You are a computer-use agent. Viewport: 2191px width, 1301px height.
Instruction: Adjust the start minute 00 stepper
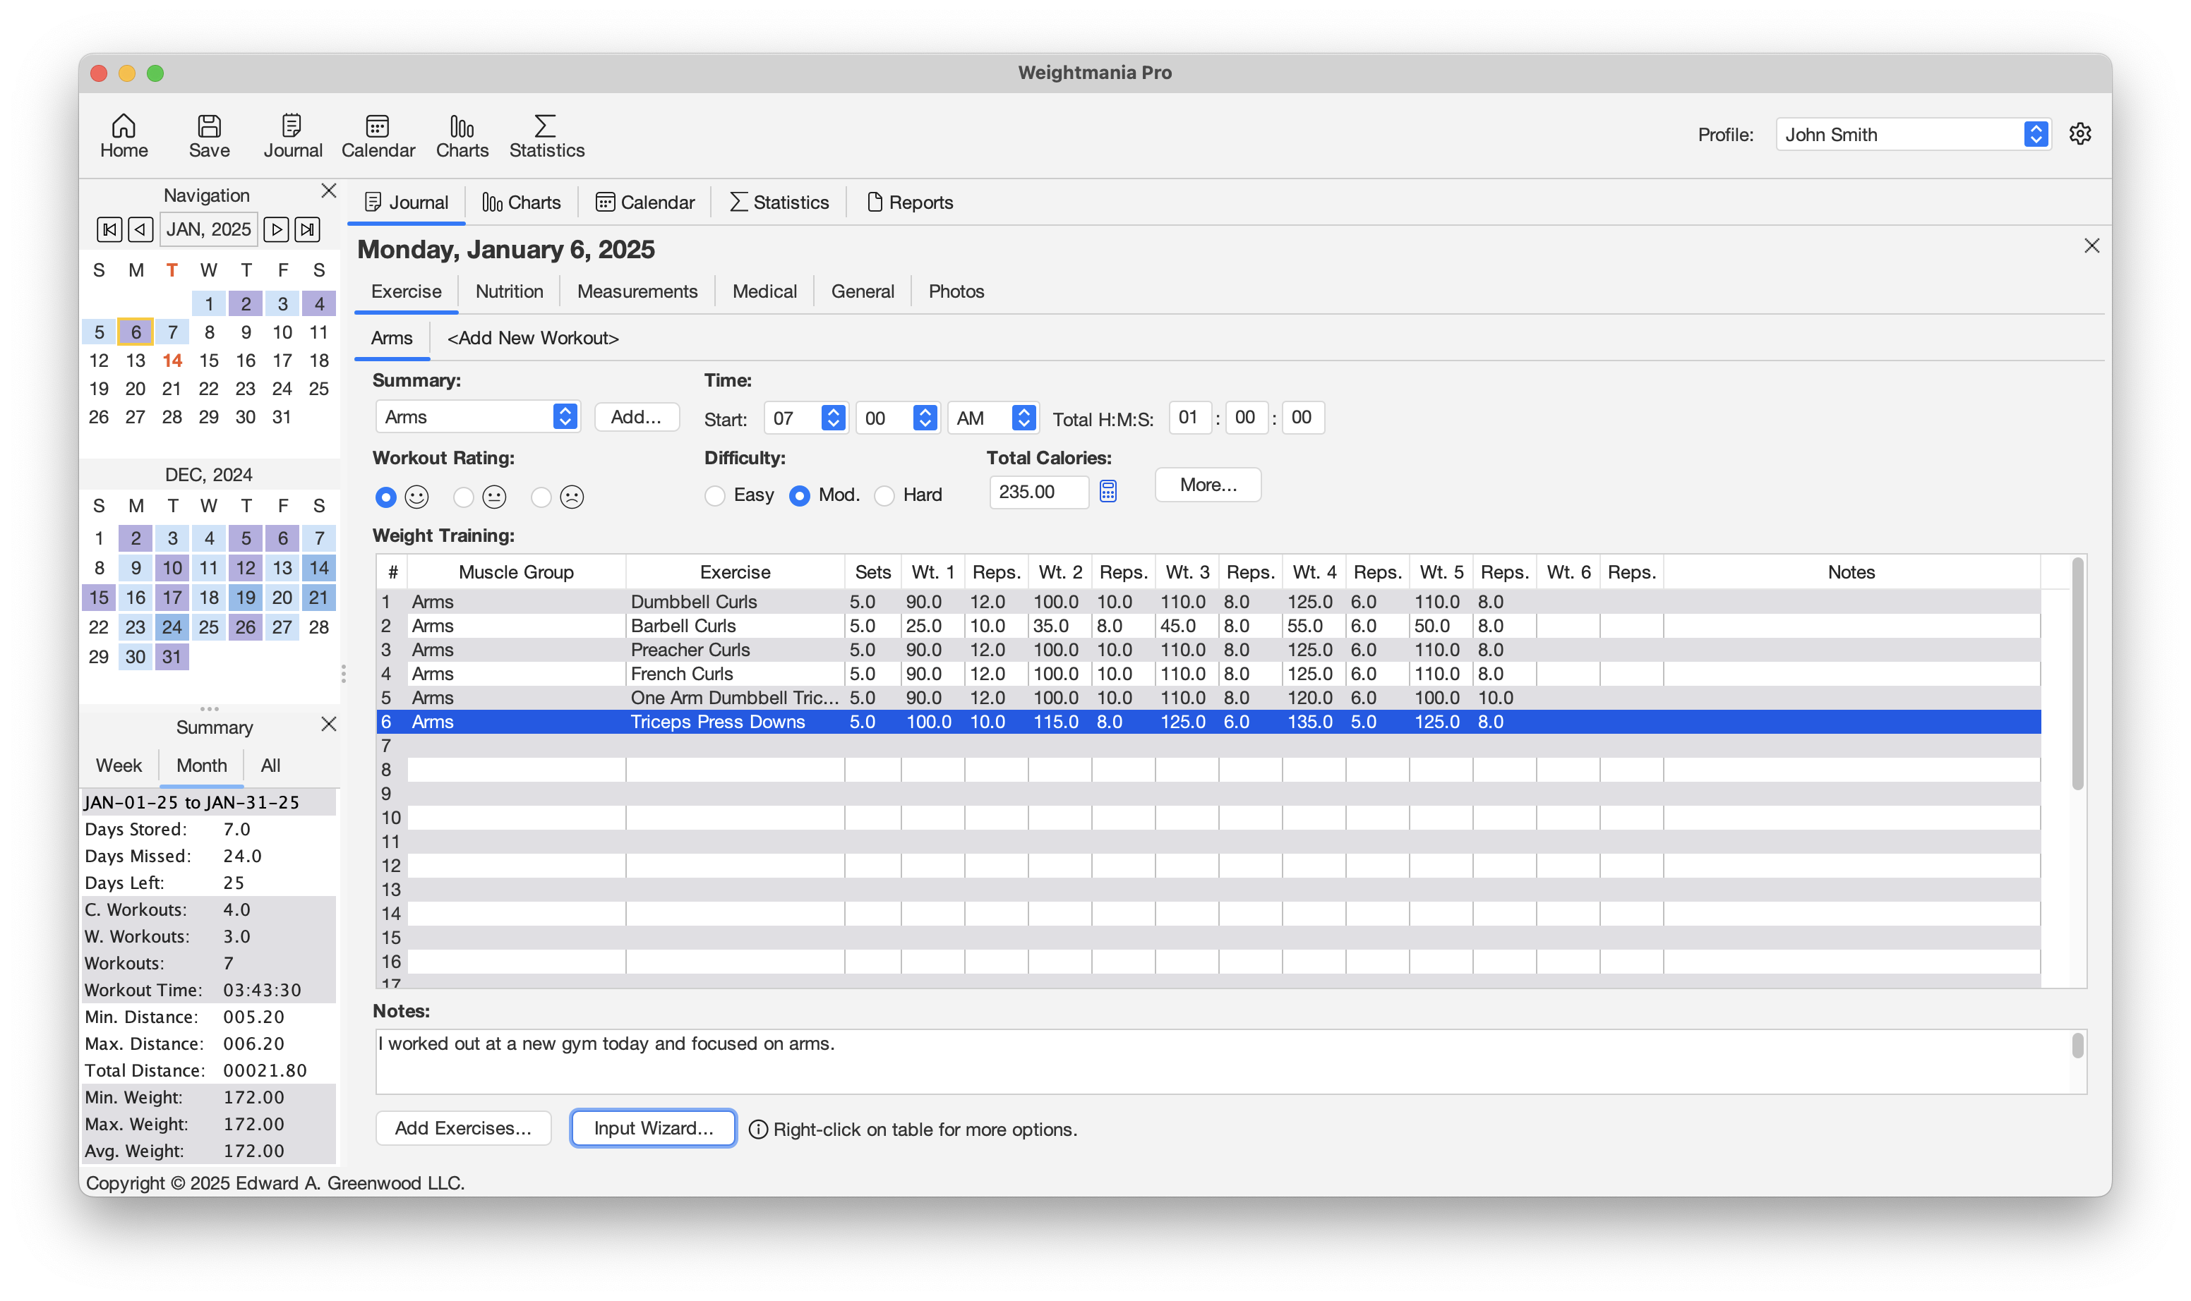pyautogui.click(x=925, y=418)
